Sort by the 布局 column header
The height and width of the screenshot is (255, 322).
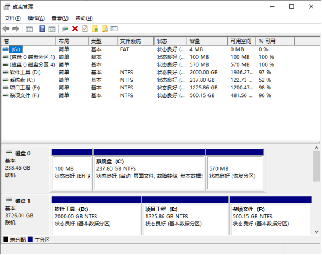point(72,41)
